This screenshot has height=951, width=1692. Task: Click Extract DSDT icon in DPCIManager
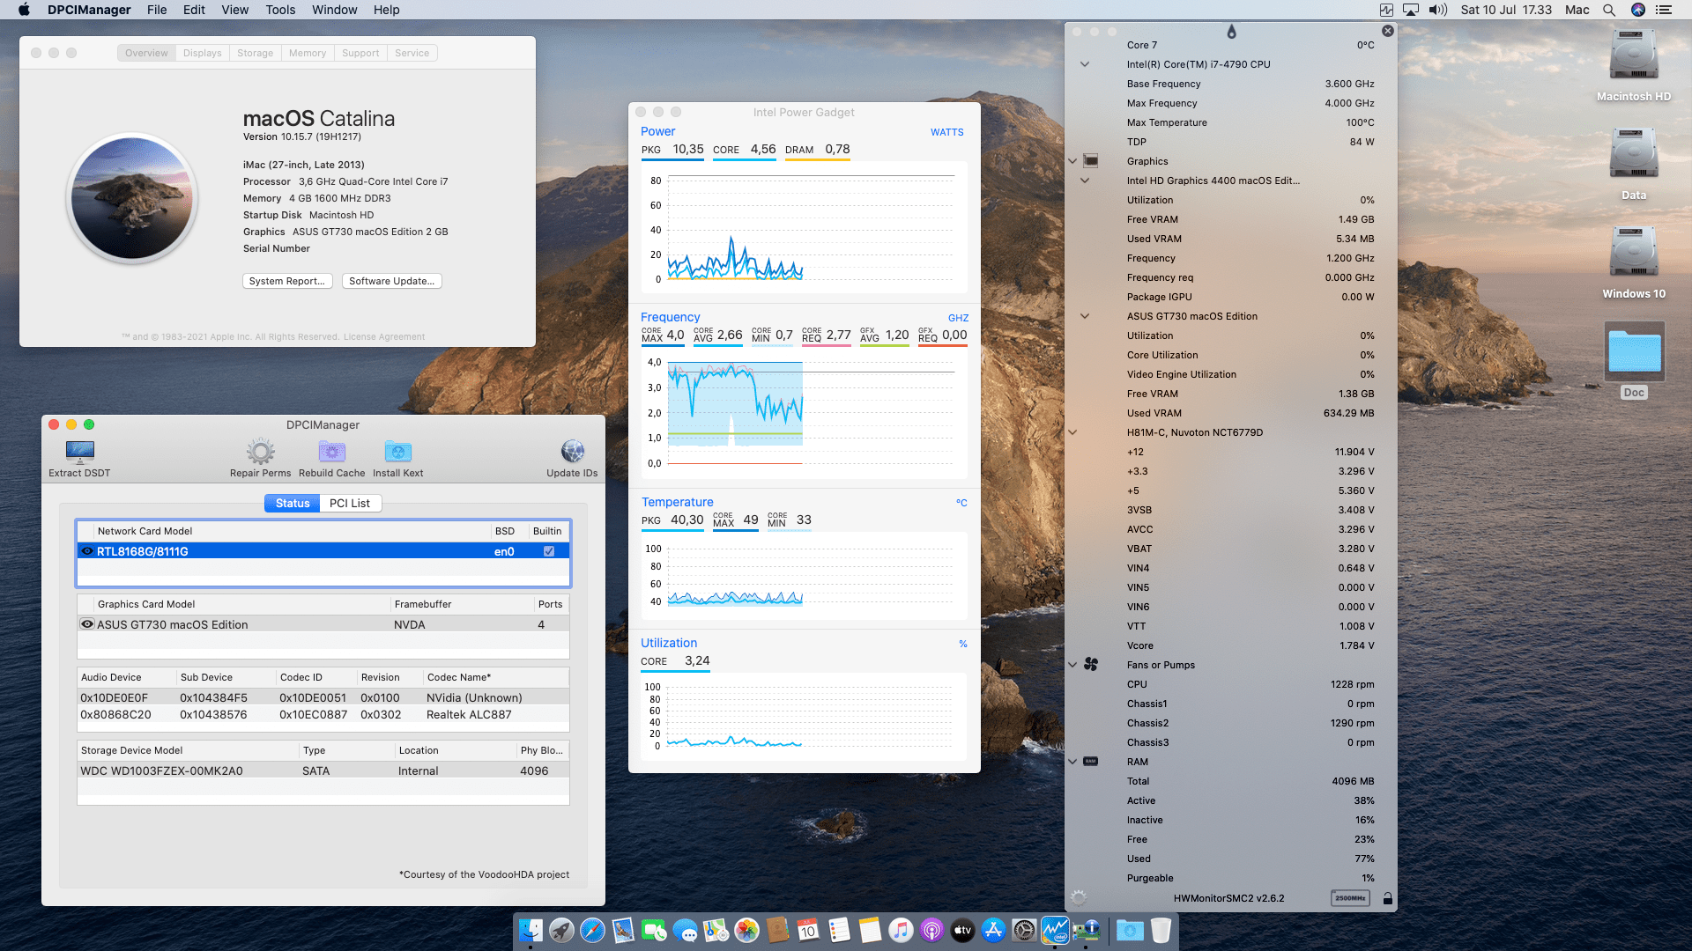[x=79, y=452]
